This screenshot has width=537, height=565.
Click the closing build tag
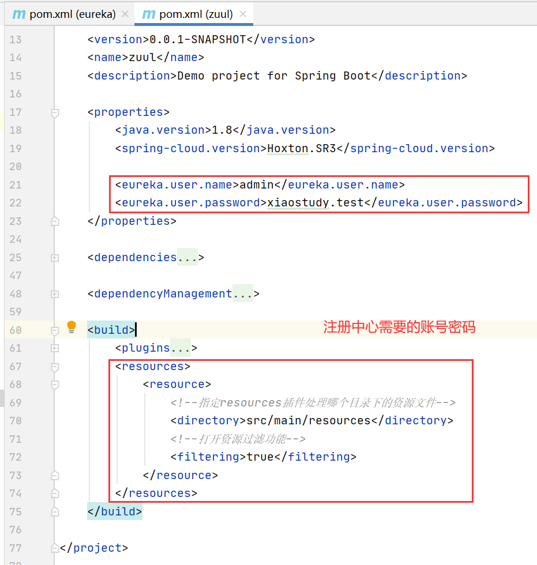[x=115, y=511]
